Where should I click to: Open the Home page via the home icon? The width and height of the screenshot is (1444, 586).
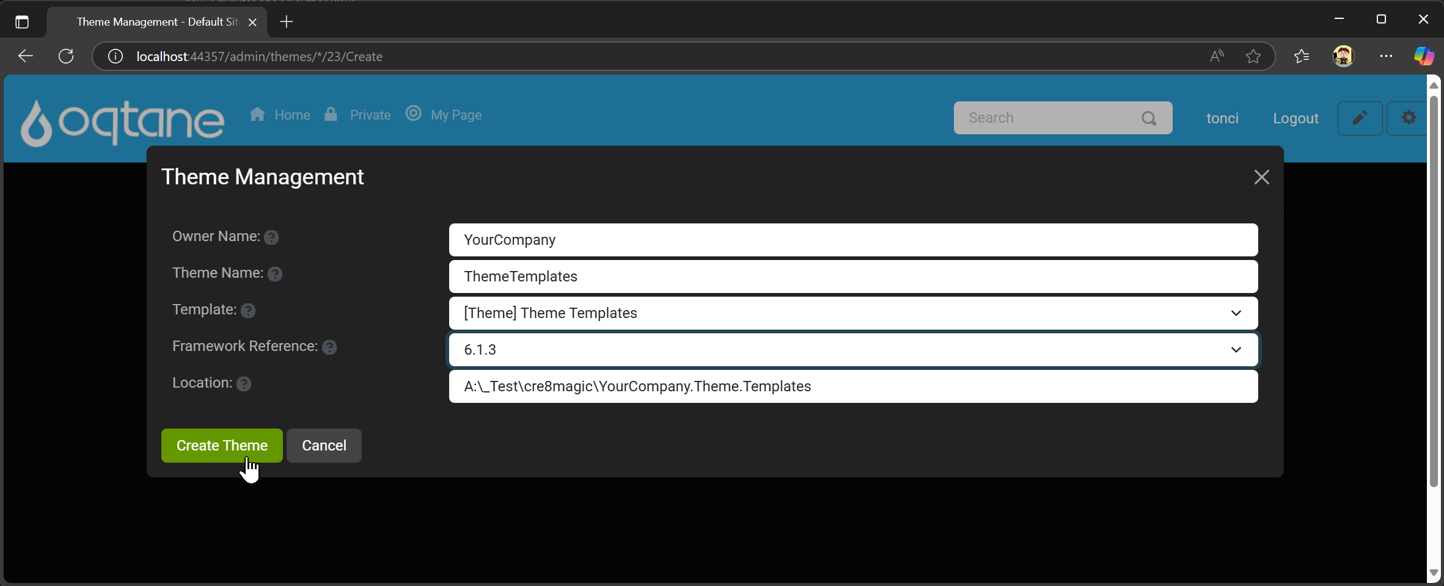[258, 115]
